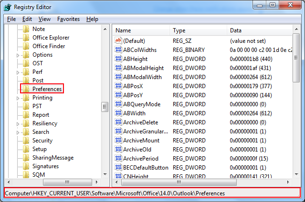Click the DWORD icon beside ABHeight

[x=118, y=59]
